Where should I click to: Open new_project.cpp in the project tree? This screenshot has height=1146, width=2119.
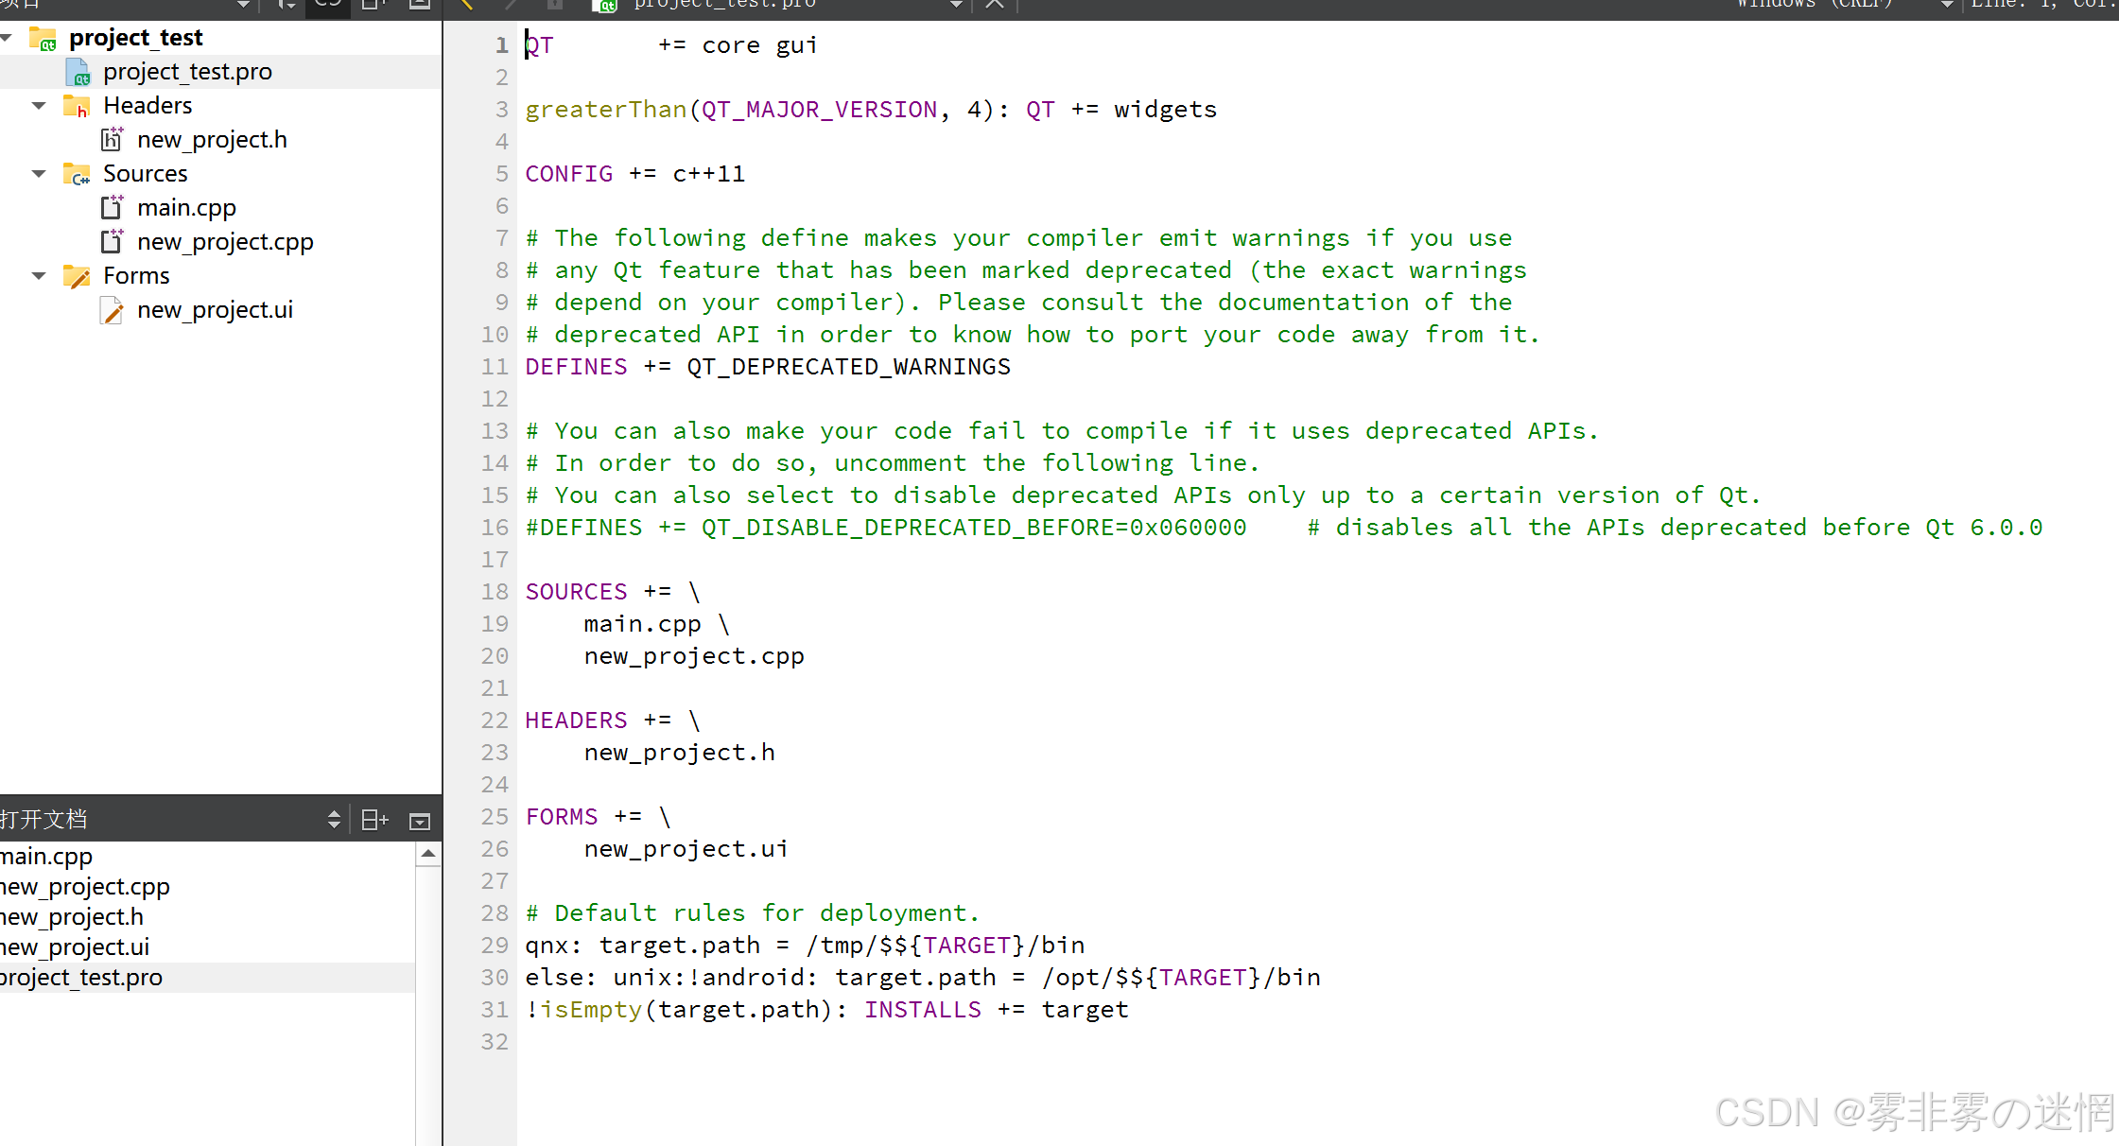(225, 242)
